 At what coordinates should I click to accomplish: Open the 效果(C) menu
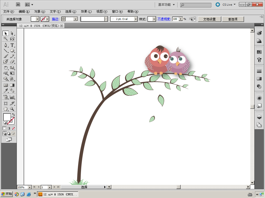pos(86,12)
